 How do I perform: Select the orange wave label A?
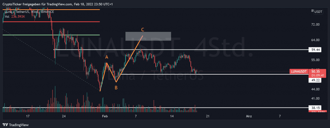(x=107, y=57)
